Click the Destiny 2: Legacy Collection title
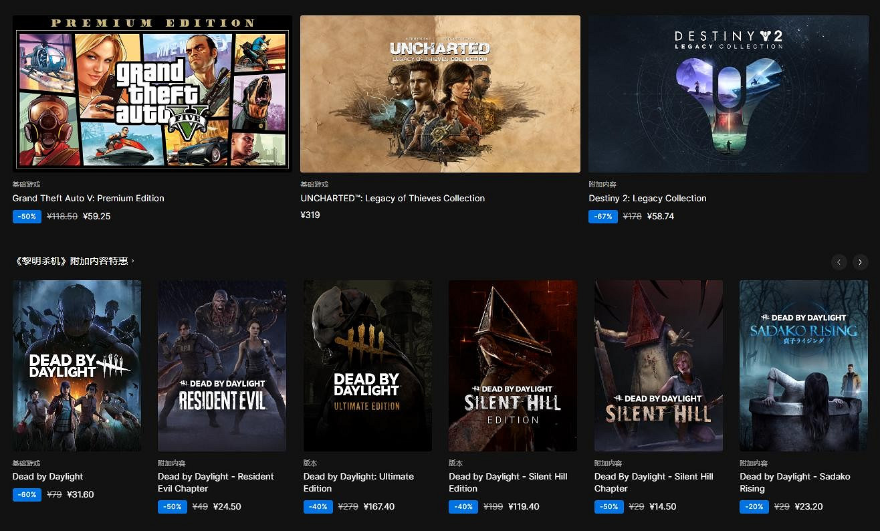The height and width of the screenshot is (531, 880). click(647, 198)
